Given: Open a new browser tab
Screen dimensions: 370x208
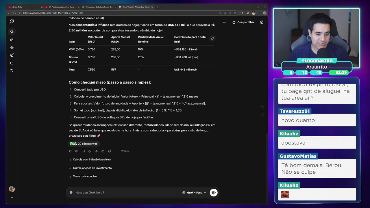Looking at the screenshot, I should point(157,7).
